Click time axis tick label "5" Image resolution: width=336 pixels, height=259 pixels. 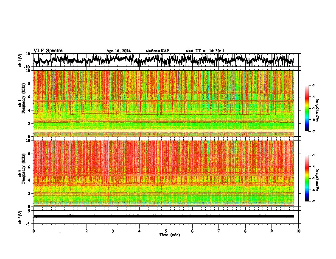(x=166, y=231)
